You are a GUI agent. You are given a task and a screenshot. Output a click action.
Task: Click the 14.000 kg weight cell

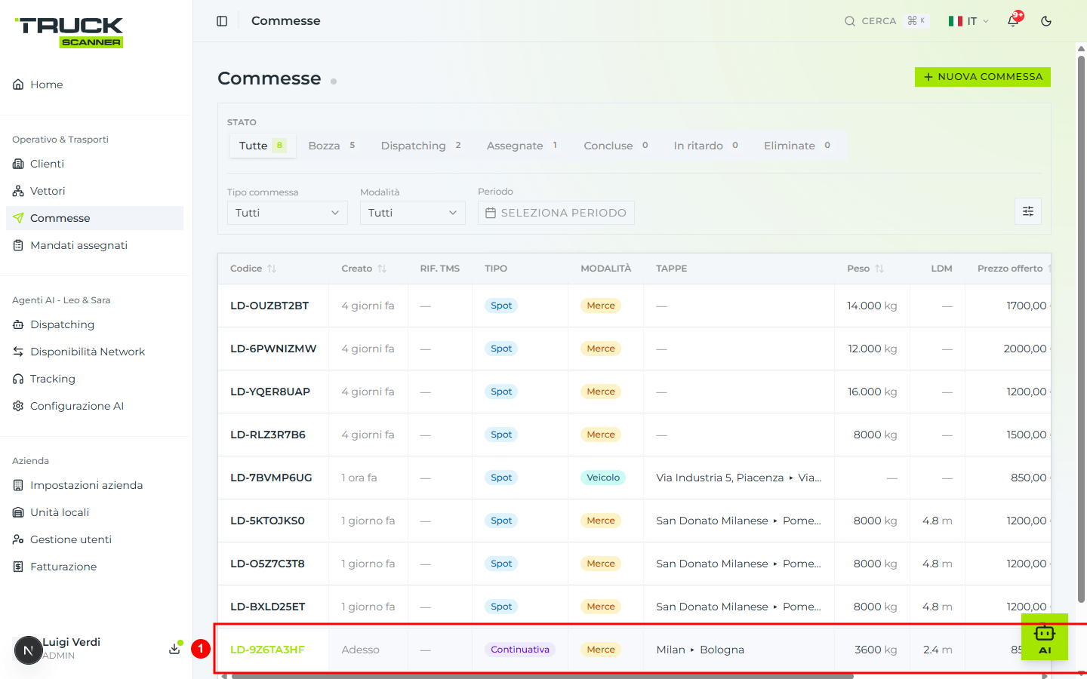click(872, 306)
